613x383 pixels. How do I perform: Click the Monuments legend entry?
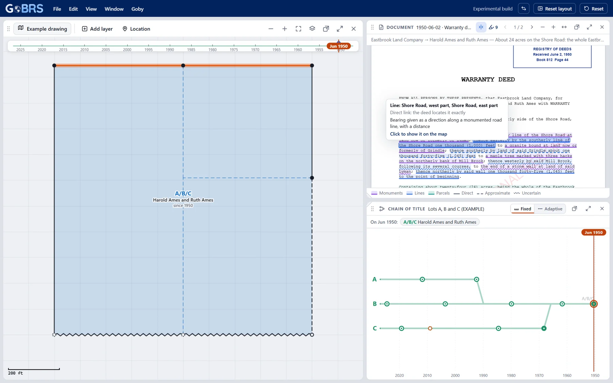387,193
